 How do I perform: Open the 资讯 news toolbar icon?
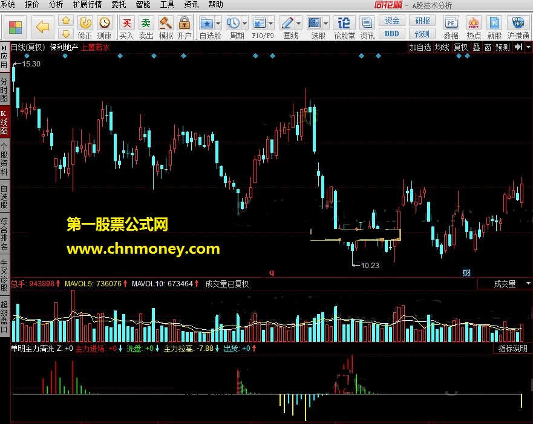[x=367, y=28]
